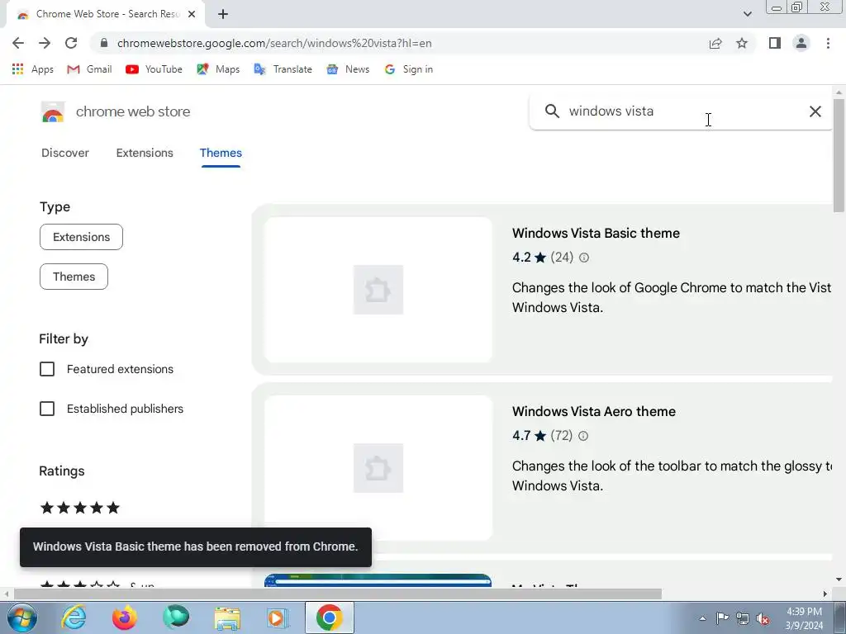Click inside the windows vista search field

[x=682, y=111]
